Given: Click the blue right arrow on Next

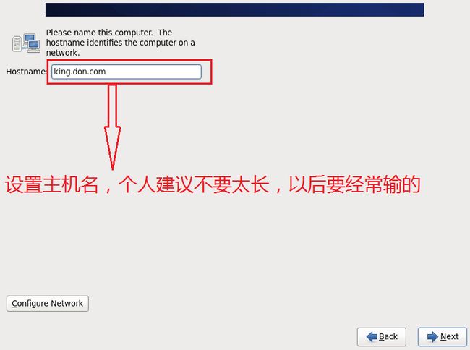Looking at the screenshot, I should click(x=432, y=337).
